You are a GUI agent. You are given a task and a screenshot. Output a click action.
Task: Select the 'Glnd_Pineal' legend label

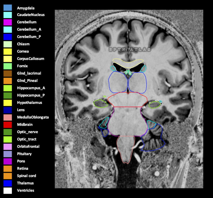(27, 81)
